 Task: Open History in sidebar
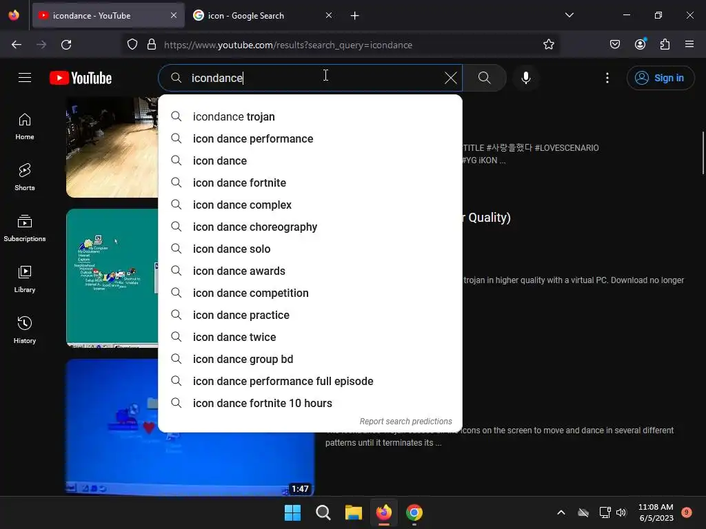click(x=25, y=330)
